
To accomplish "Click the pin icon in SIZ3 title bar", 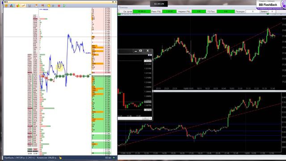I will pyautogui.click(x=113, y=2).
